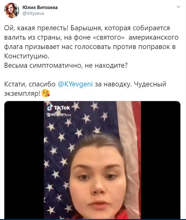Image resolution: width=186 pixels, height=220 pixels.
Task: Open the @Vityzeva handle link
Action: pos(33,13)
